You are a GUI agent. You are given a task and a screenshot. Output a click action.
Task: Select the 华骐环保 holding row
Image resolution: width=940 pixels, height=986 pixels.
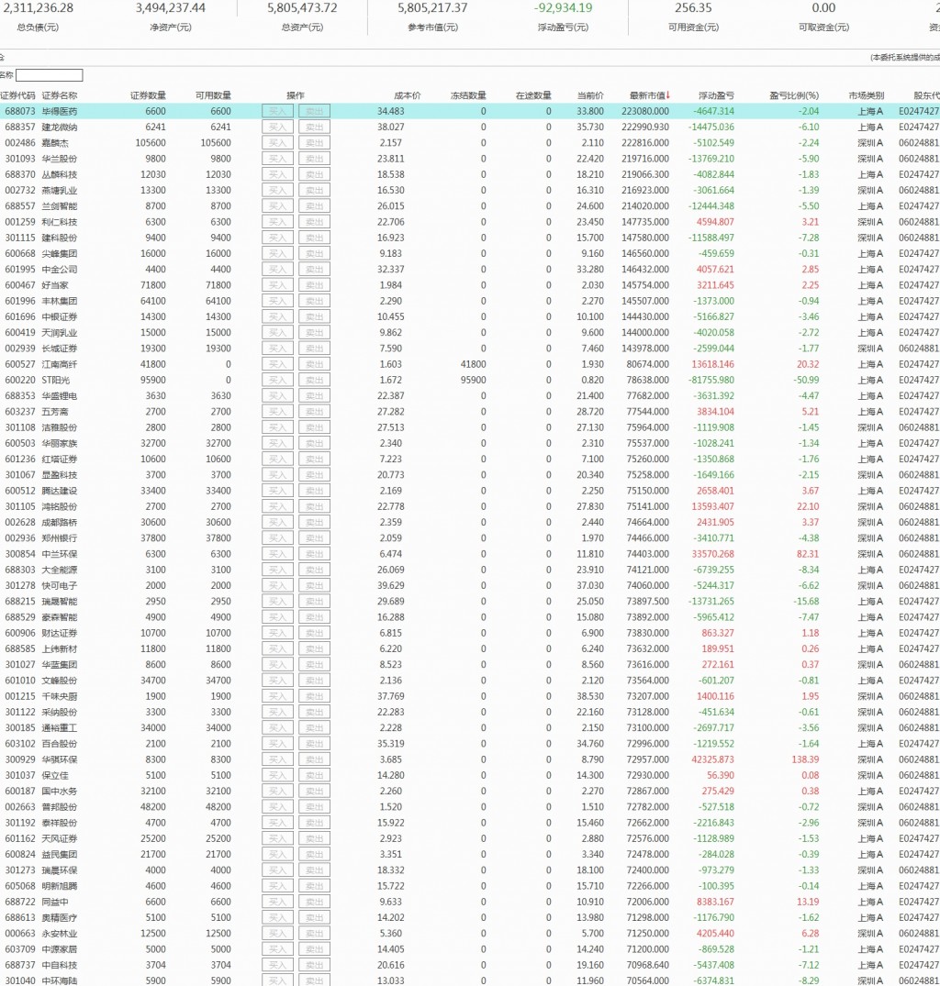470,759
